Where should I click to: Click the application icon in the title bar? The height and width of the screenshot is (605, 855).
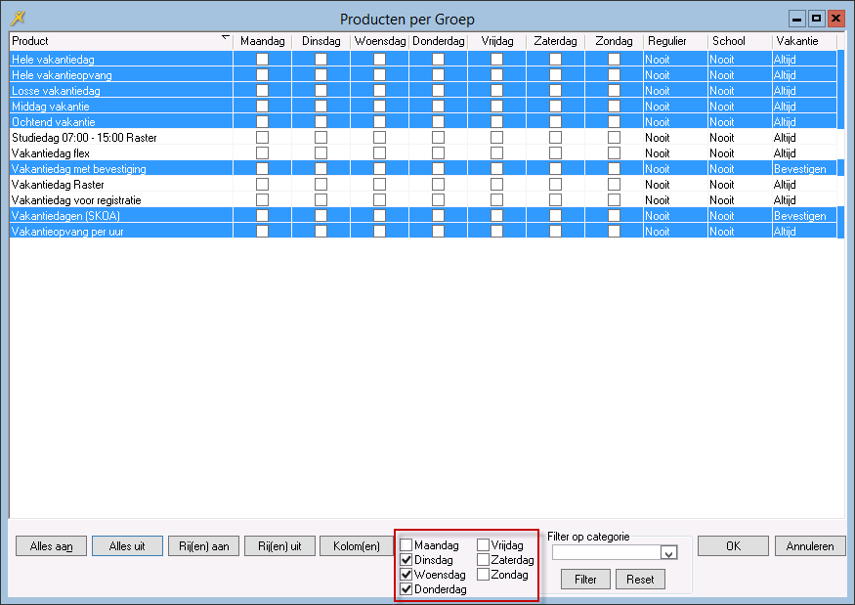17,18
